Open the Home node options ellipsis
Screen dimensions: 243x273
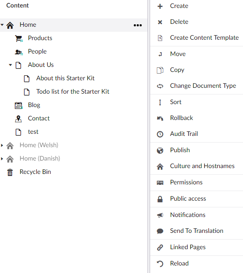coord(138,25)
